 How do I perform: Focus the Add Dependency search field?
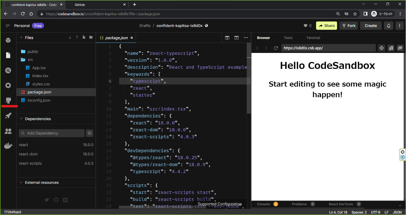coord(52,133)
